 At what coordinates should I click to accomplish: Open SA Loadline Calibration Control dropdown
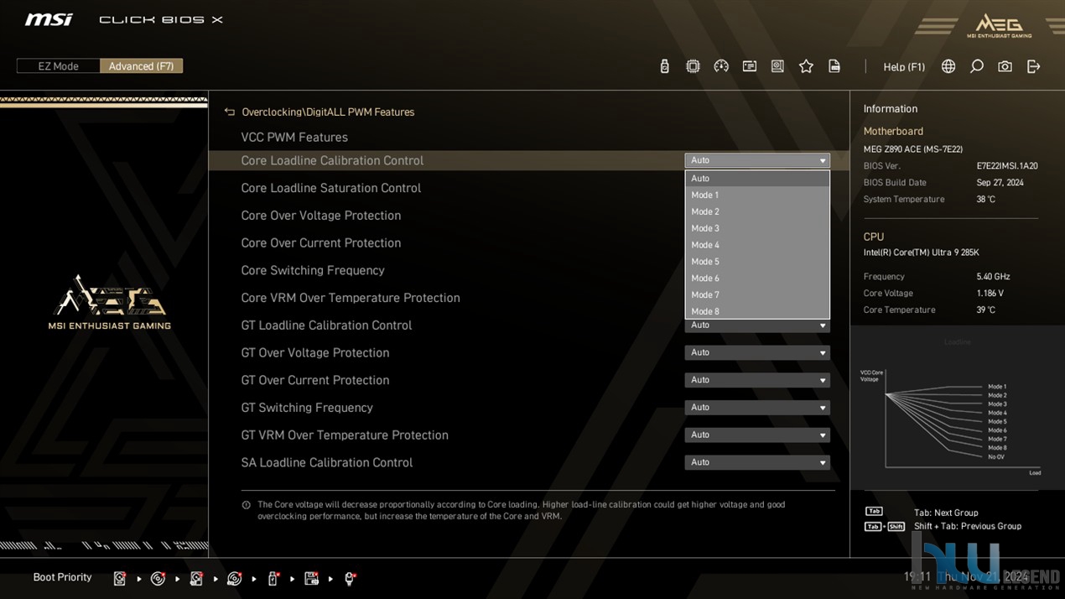pos(757,462)
